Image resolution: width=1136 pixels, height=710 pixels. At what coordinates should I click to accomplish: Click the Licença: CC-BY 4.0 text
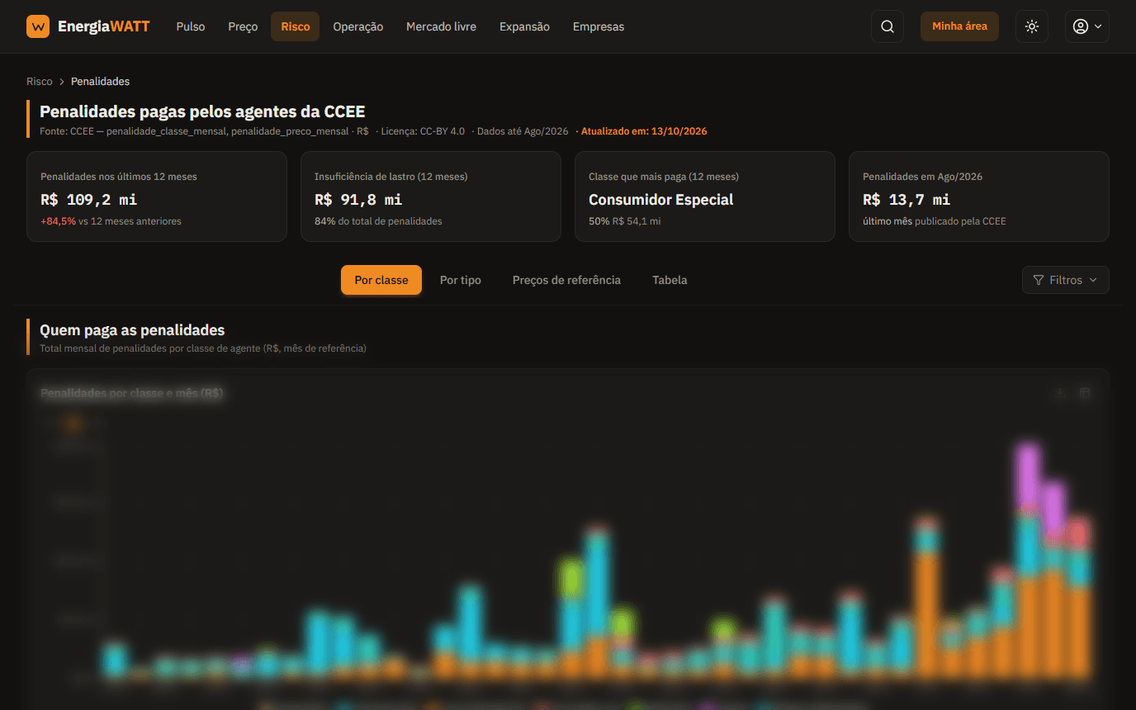coord(423,131)
